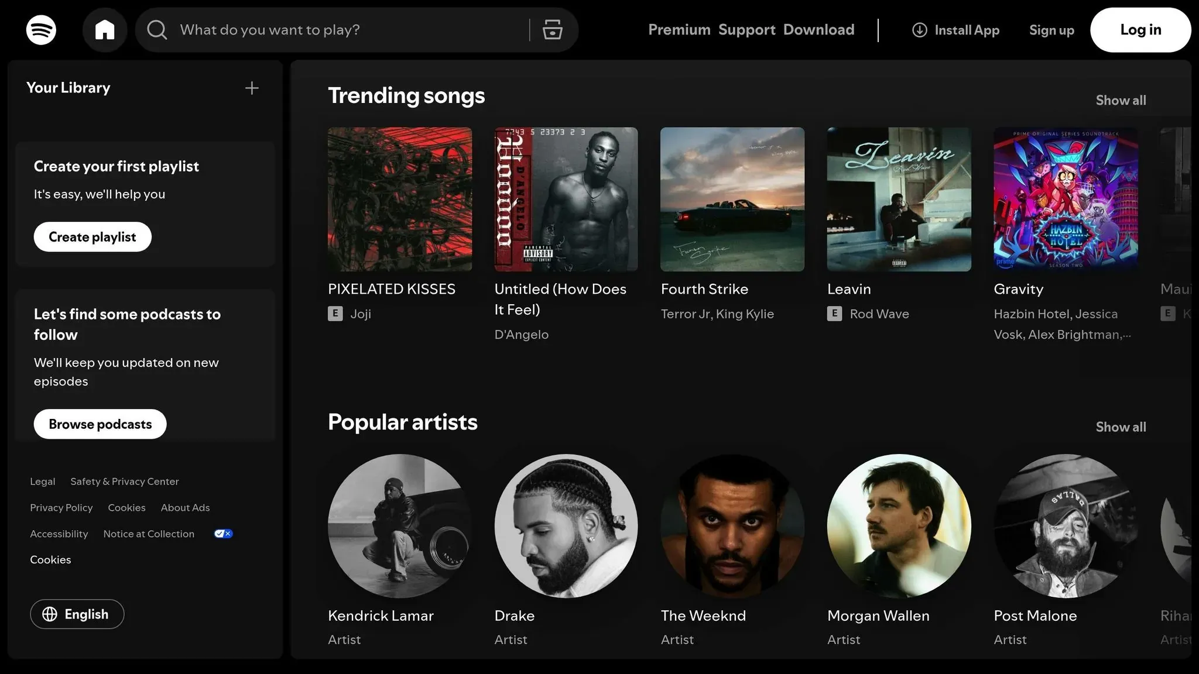
Task: Open the Browse icon in the search bar
Action: click(x=552, y=30)
